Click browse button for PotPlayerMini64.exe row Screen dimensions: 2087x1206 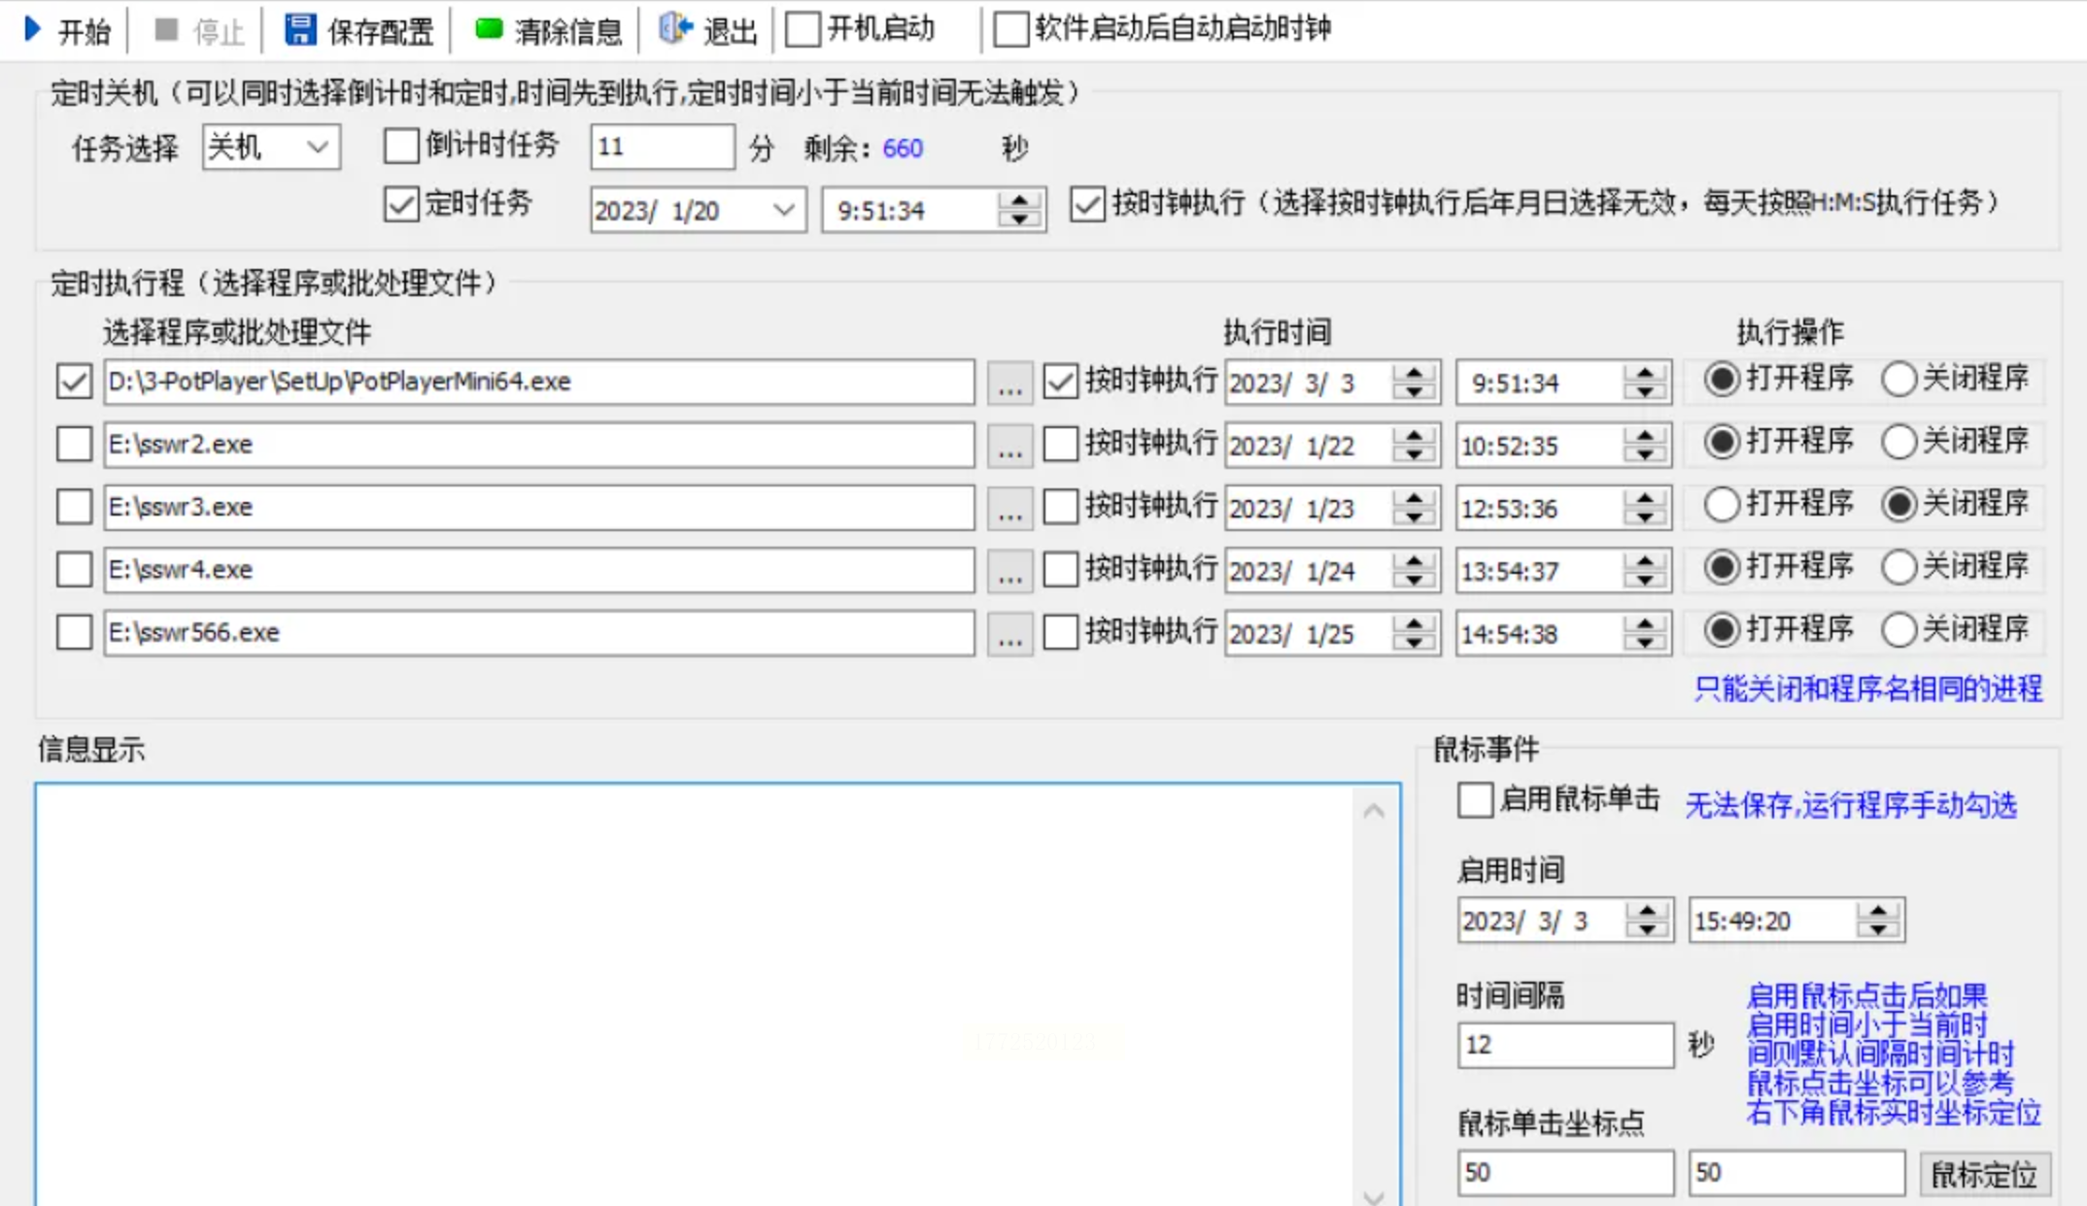tap(1009, 383)
